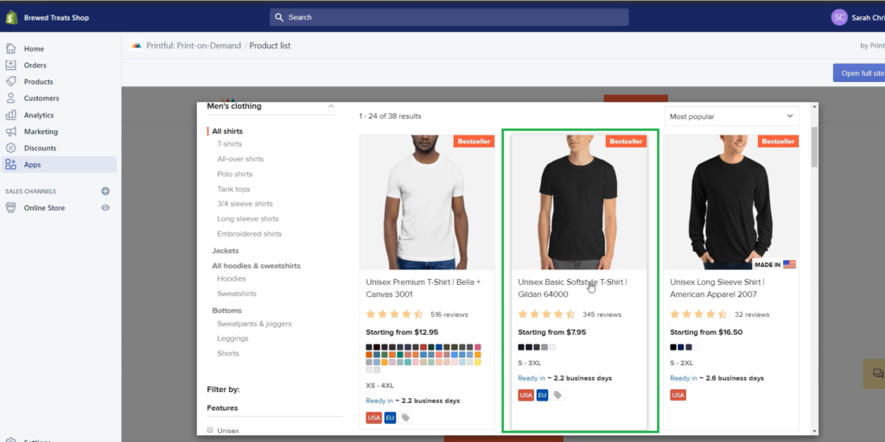Open the American Apparel long sleeve photo
The height and width of the screenshot is (442, 885).
click(x=731, y=202)
